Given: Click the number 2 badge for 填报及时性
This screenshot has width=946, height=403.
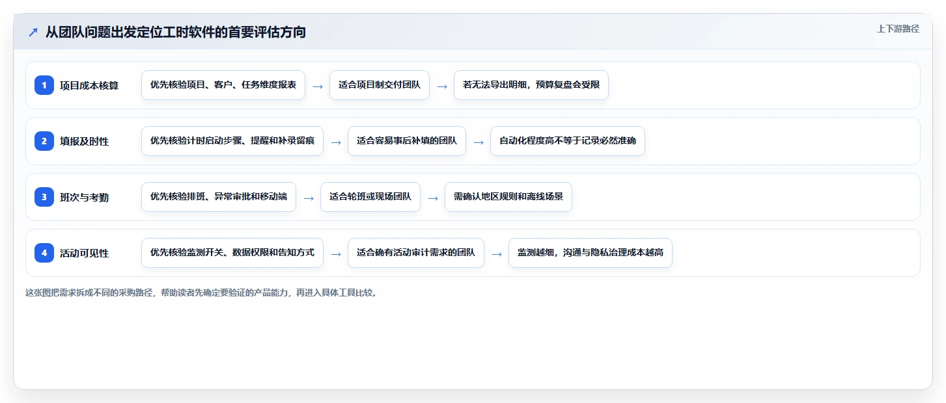Looking at the screenshot, I should pos(44,140).
